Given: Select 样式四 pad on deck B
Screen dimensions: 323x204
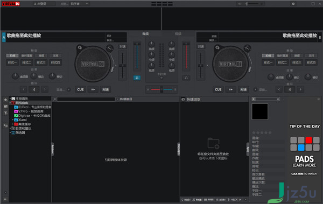Looking at the screenshot, I should (x=311, y=62).
